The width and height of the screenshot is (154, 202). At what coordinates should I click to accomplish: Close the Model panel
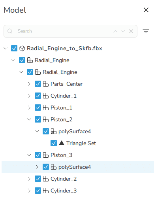click(146, 10)
